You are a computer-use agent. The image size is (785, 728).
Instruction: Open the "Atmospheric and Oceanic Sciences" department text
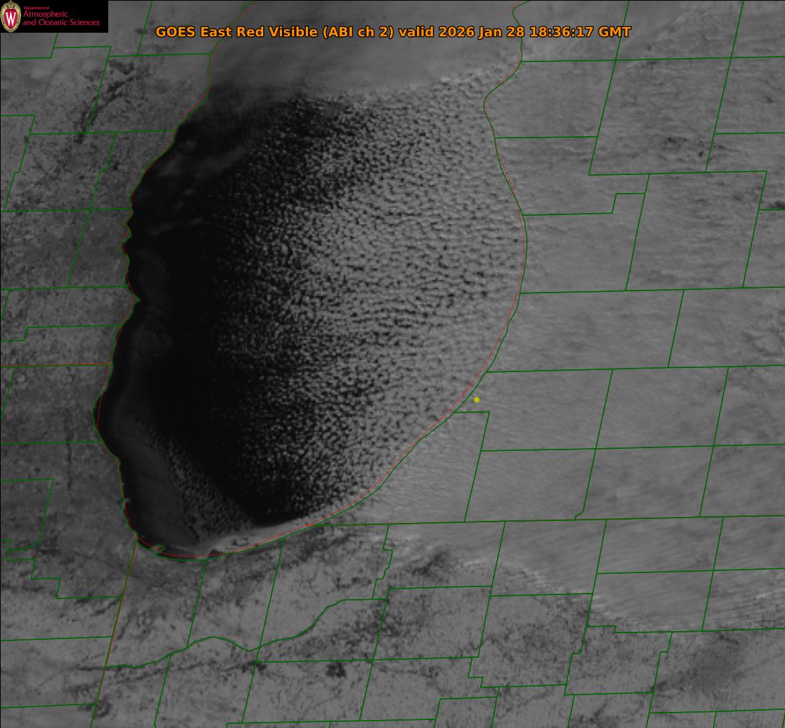[x=61, y=19]
